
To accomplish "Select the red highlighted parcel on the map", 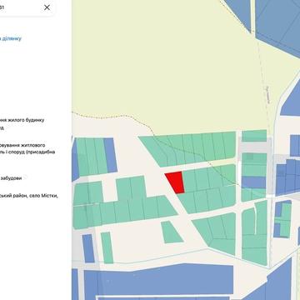I will 175,182.
